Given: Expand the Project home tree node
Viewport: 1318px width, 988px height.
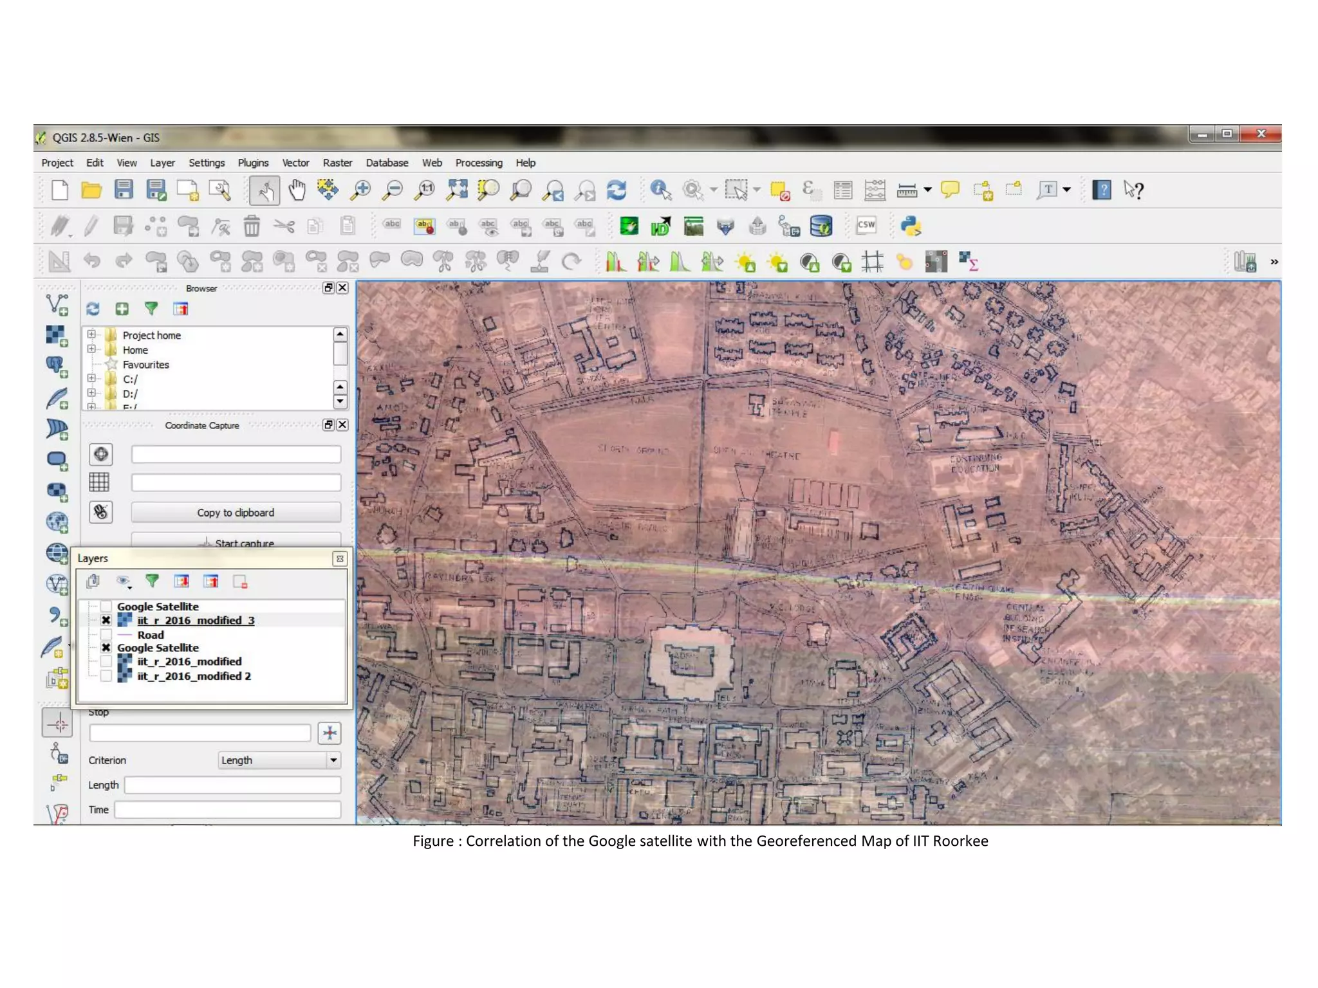Looking at the screenshot, I should pos(91,334).
